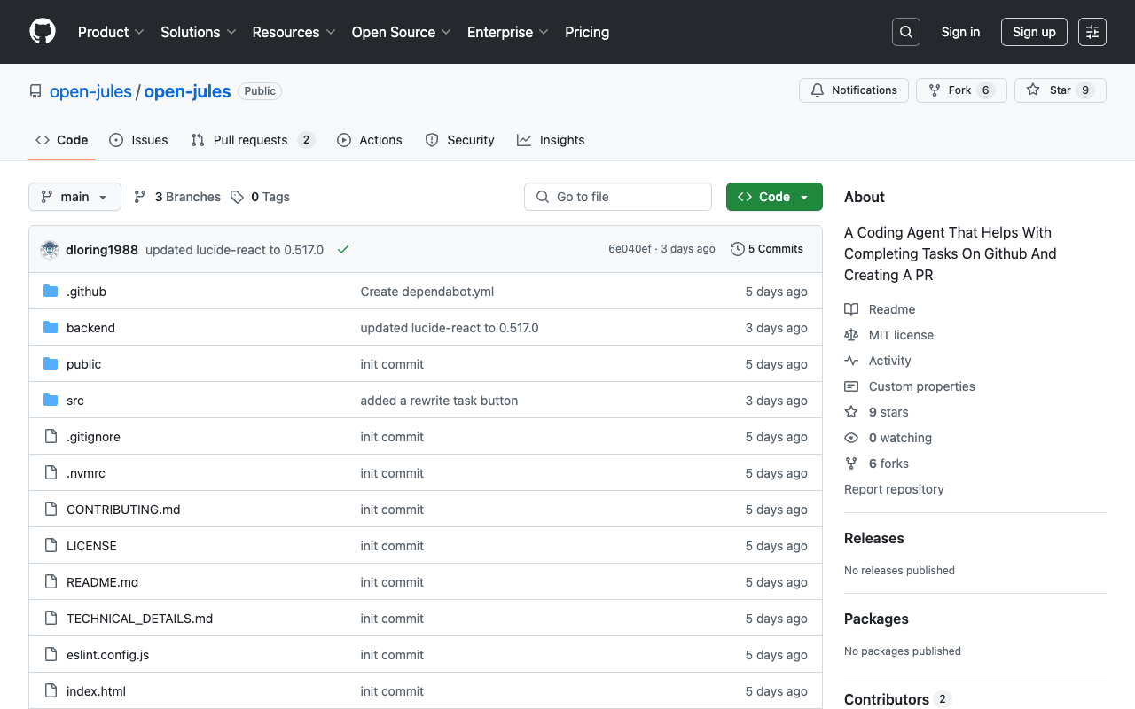The width and height of the screenshot is (1135, 709).
Task: Open the backend folder icon
Action: coord(50,327)
